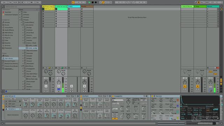Expand the Clips folder in browser
The height and width of the screenshot is (126, 224).
click(x=20, y=12)
